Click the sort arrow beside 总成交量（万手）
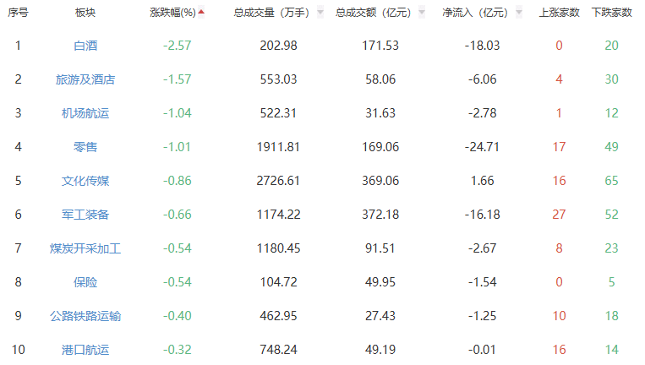 tap(320, 14)
